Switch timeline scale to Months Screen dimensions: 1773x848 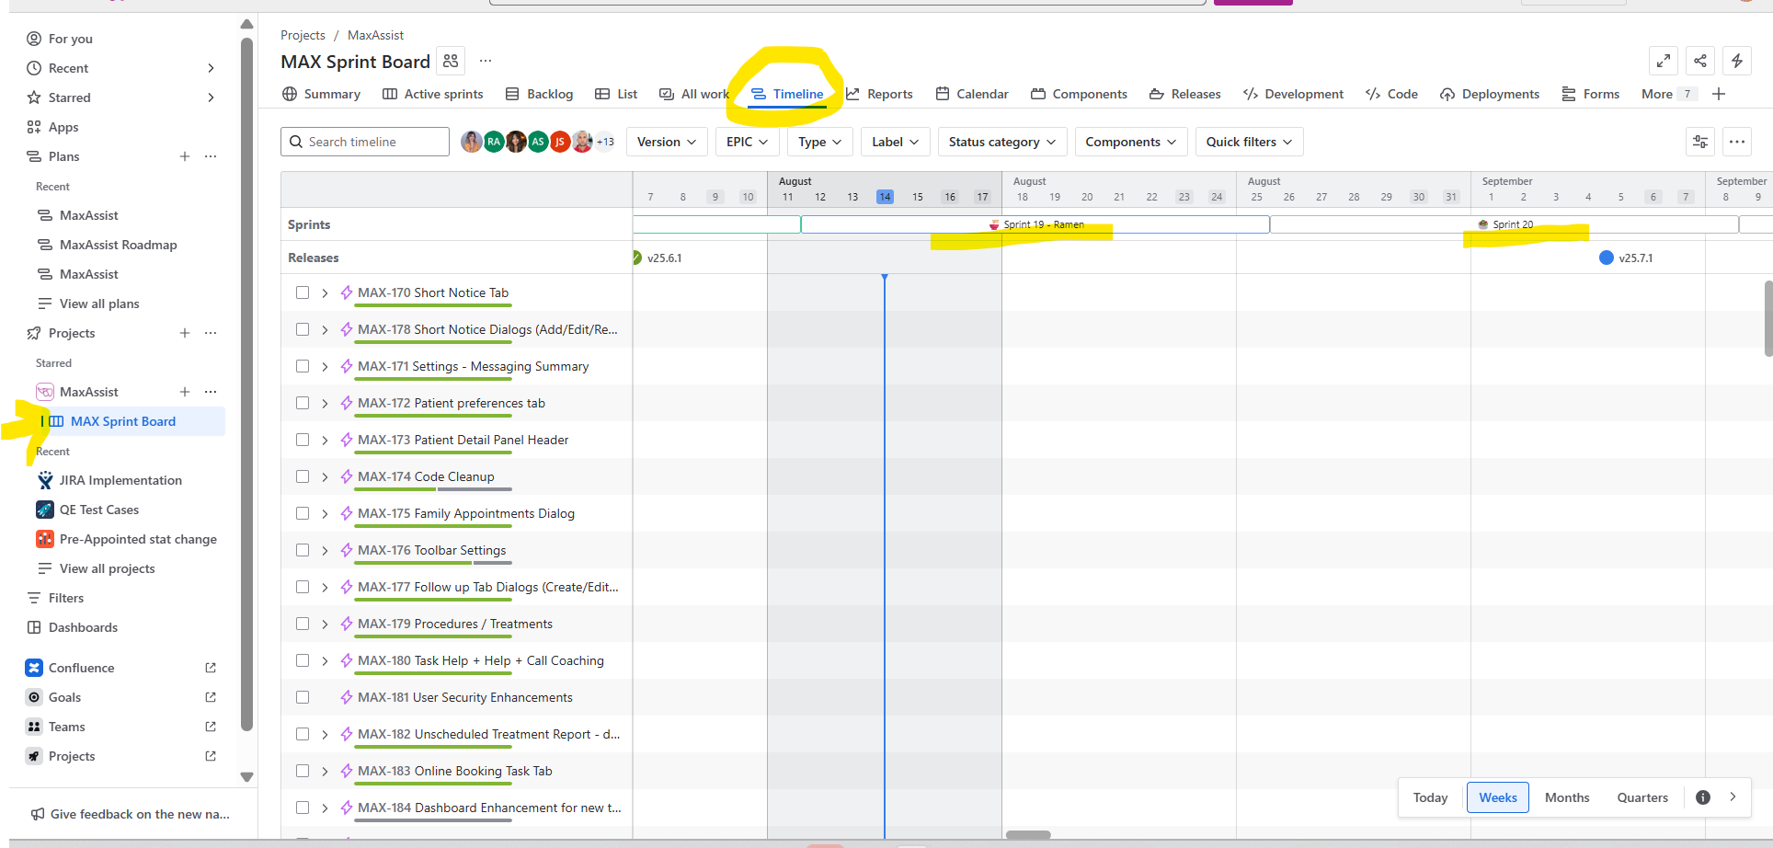point(1567,797)
